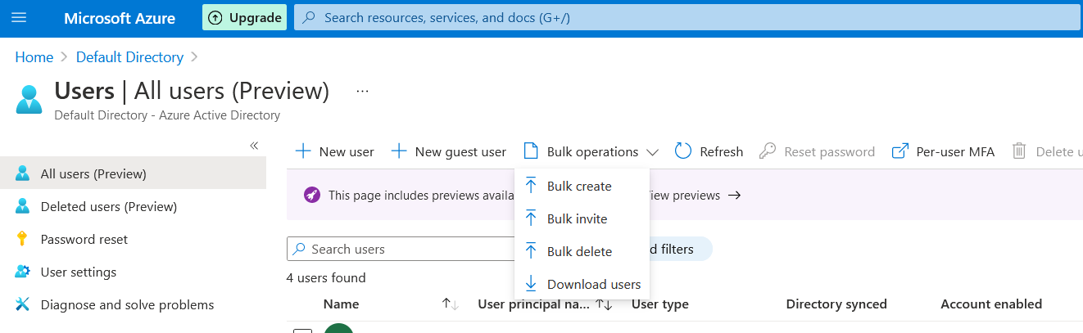Click the upload arrow beside Bulk invite
Screen dimensions: 1083x333
tap(531, 218)
